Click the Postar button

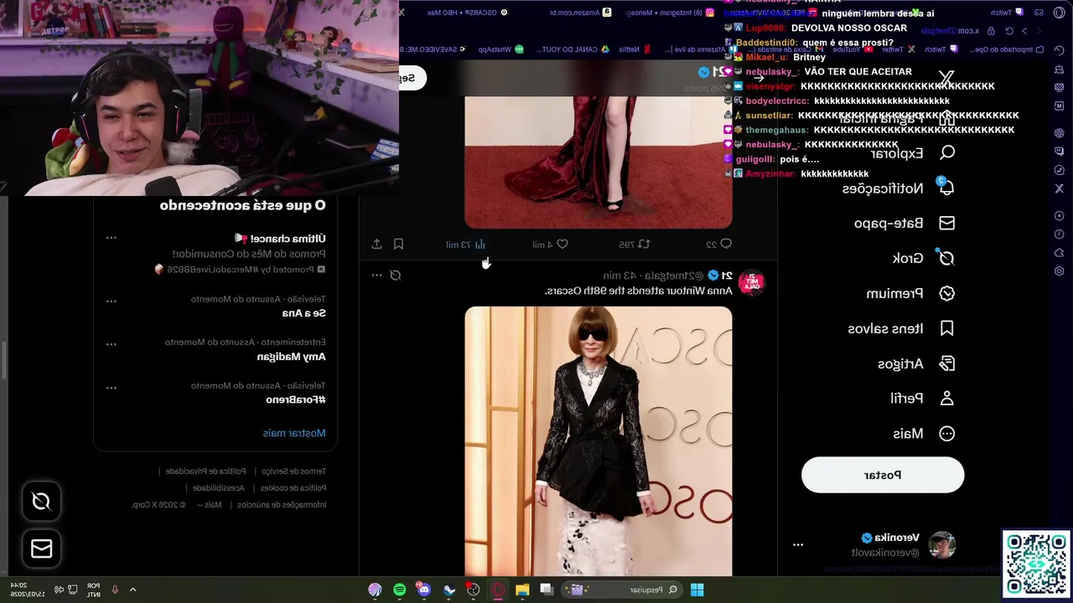point(883,475)
